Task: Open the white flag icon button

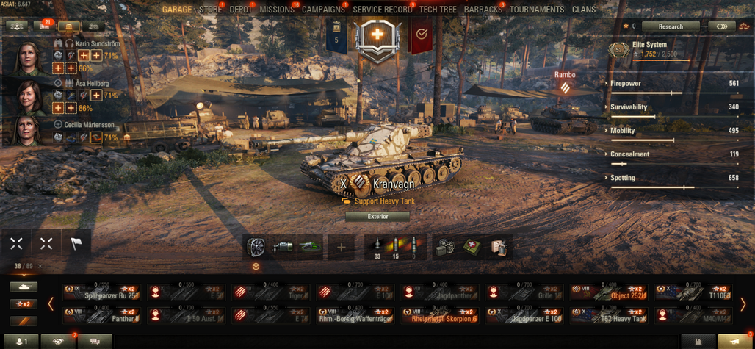Action: point(76,244)
